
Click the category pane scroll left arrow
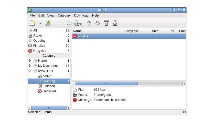[x=29, y=108]
